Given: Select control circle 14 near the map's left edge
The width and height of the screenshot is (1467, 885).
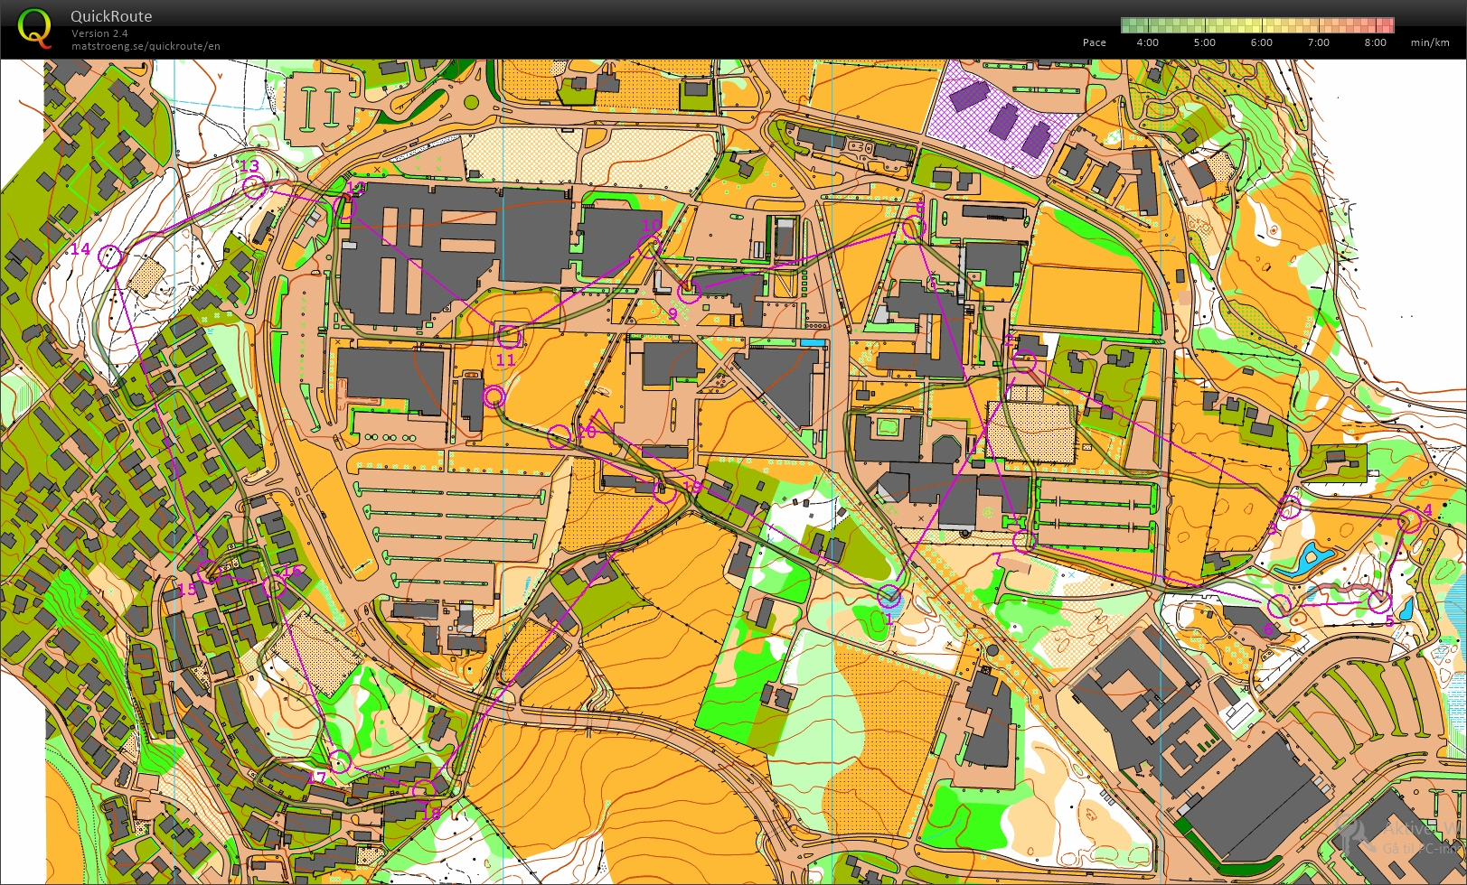Looking at the screenshot, I should tap(110, 257).
